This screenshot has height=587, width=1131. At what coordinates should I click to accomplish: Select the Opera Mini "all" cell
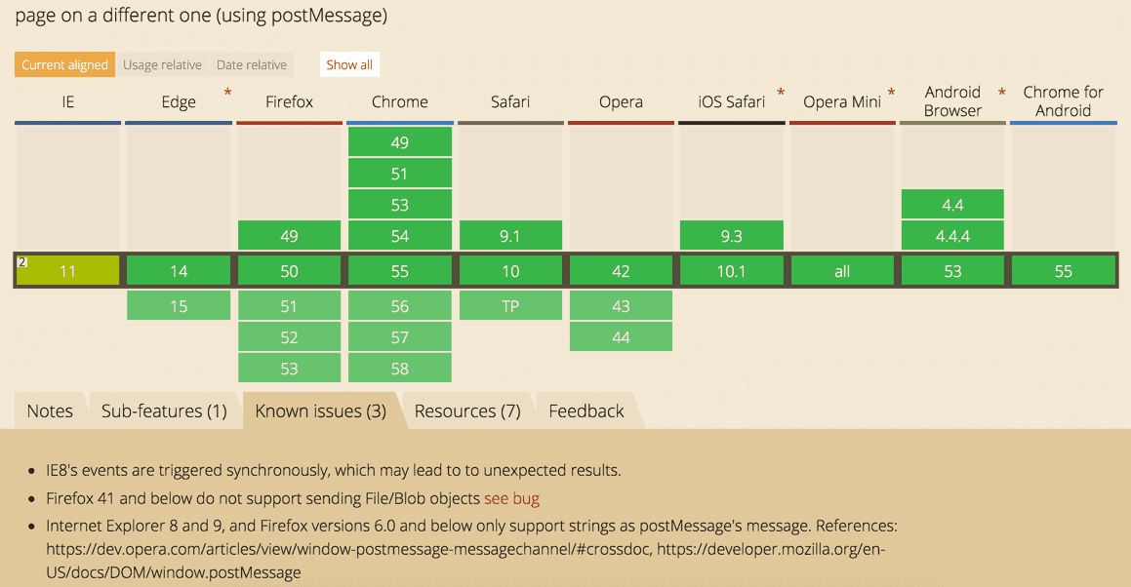(842, 271)
